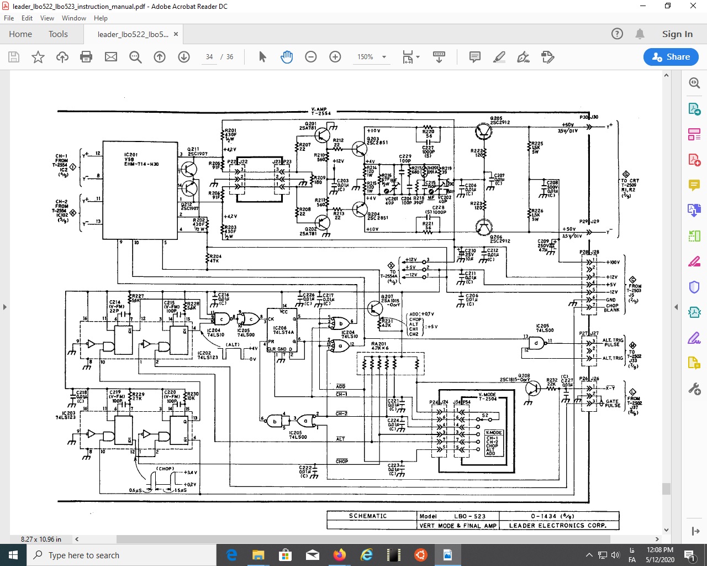
Task: Add a comment with the speech bubble tool
Action: pos(474,57)
